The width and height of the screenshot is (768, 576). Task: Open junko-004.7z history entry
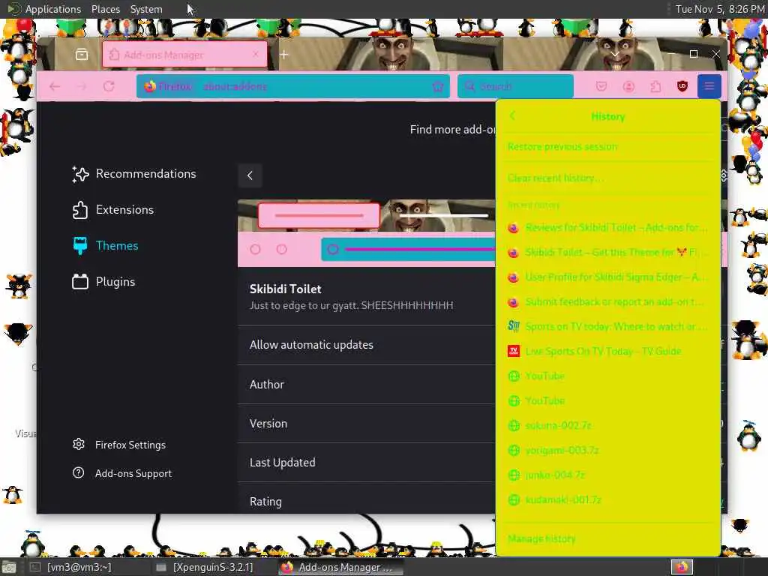(x=607, y=475)
